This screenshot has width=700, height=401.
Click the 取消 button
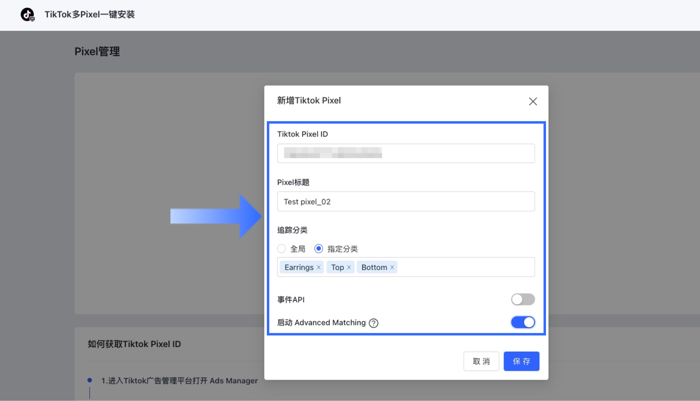[x=481, y=361]
